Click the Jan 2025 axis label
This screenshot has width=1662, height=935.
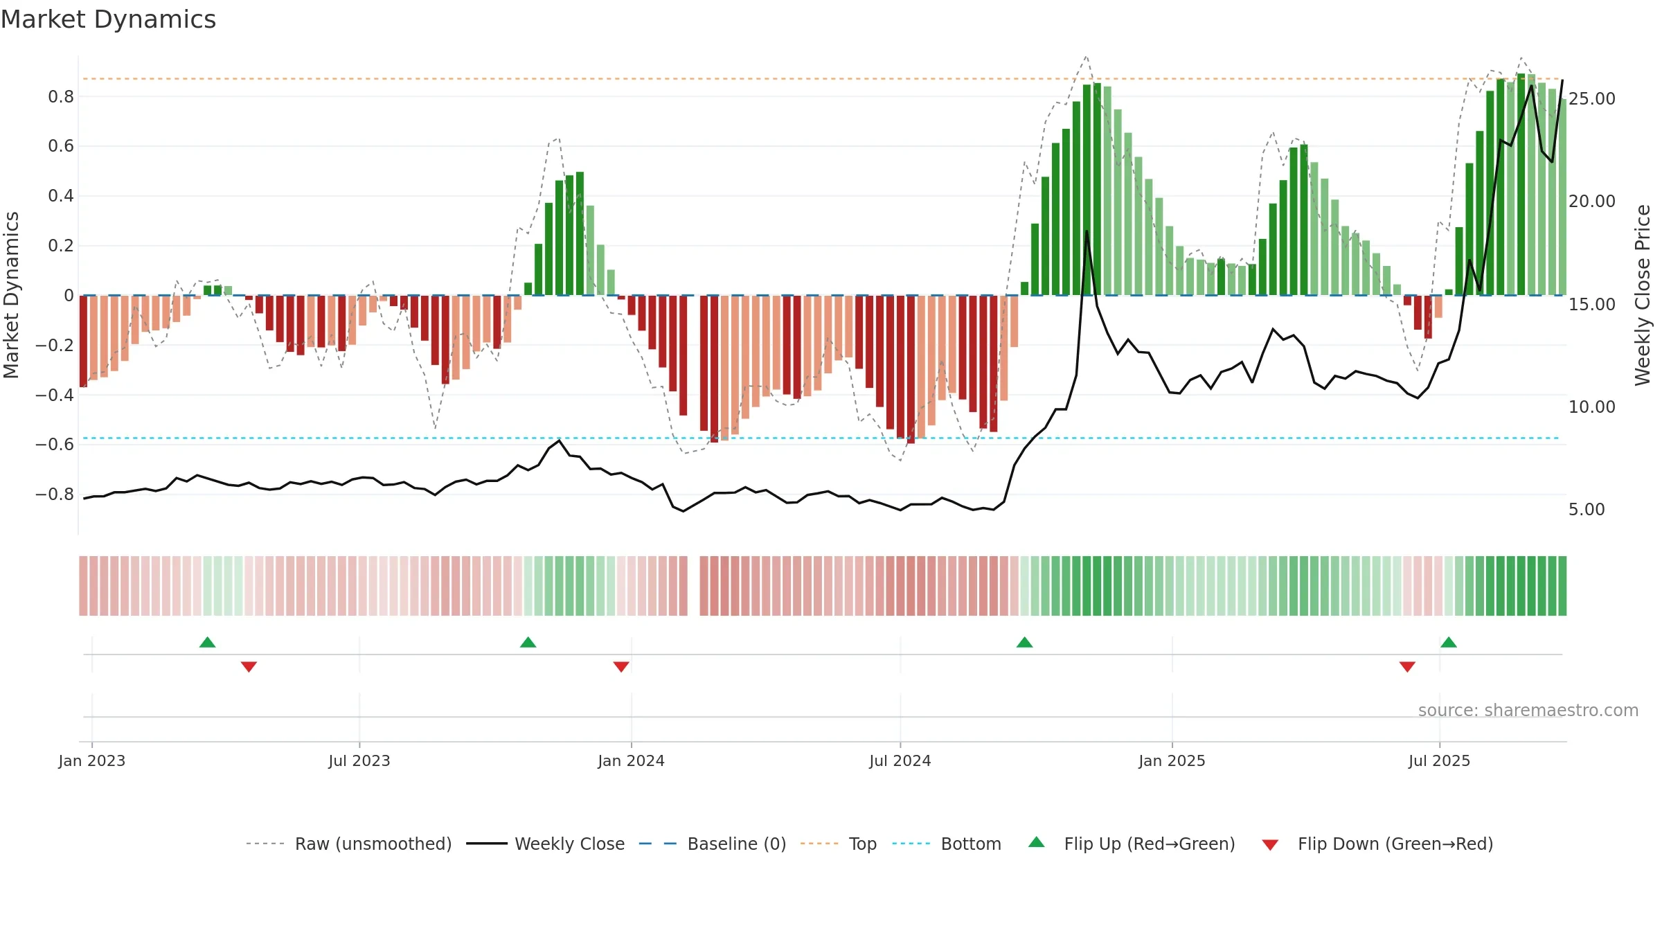[1172, 760]
